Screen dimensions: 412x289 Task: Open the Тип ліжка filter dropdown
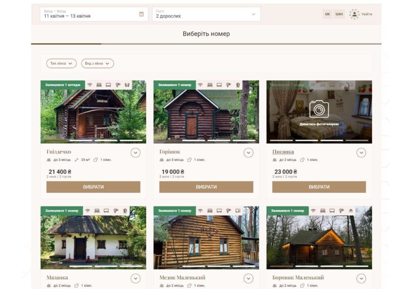61,63
